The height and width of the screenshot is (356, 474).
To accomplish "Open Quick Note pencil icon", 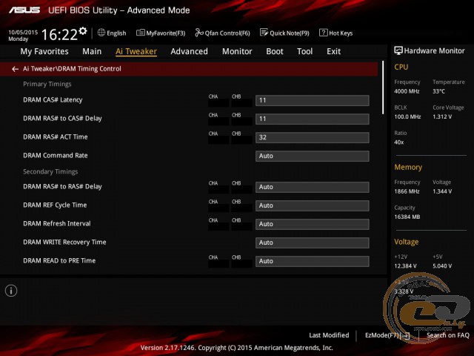I will tap(264, 33).
